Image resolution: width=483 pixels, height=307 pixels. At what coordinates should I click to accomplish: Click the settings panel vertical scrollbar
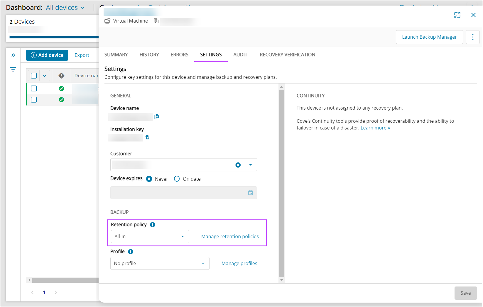click(281, 182)
